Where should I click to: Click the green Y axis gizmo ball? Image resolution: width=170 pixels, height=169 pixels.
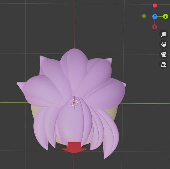[x=165, y=16]
